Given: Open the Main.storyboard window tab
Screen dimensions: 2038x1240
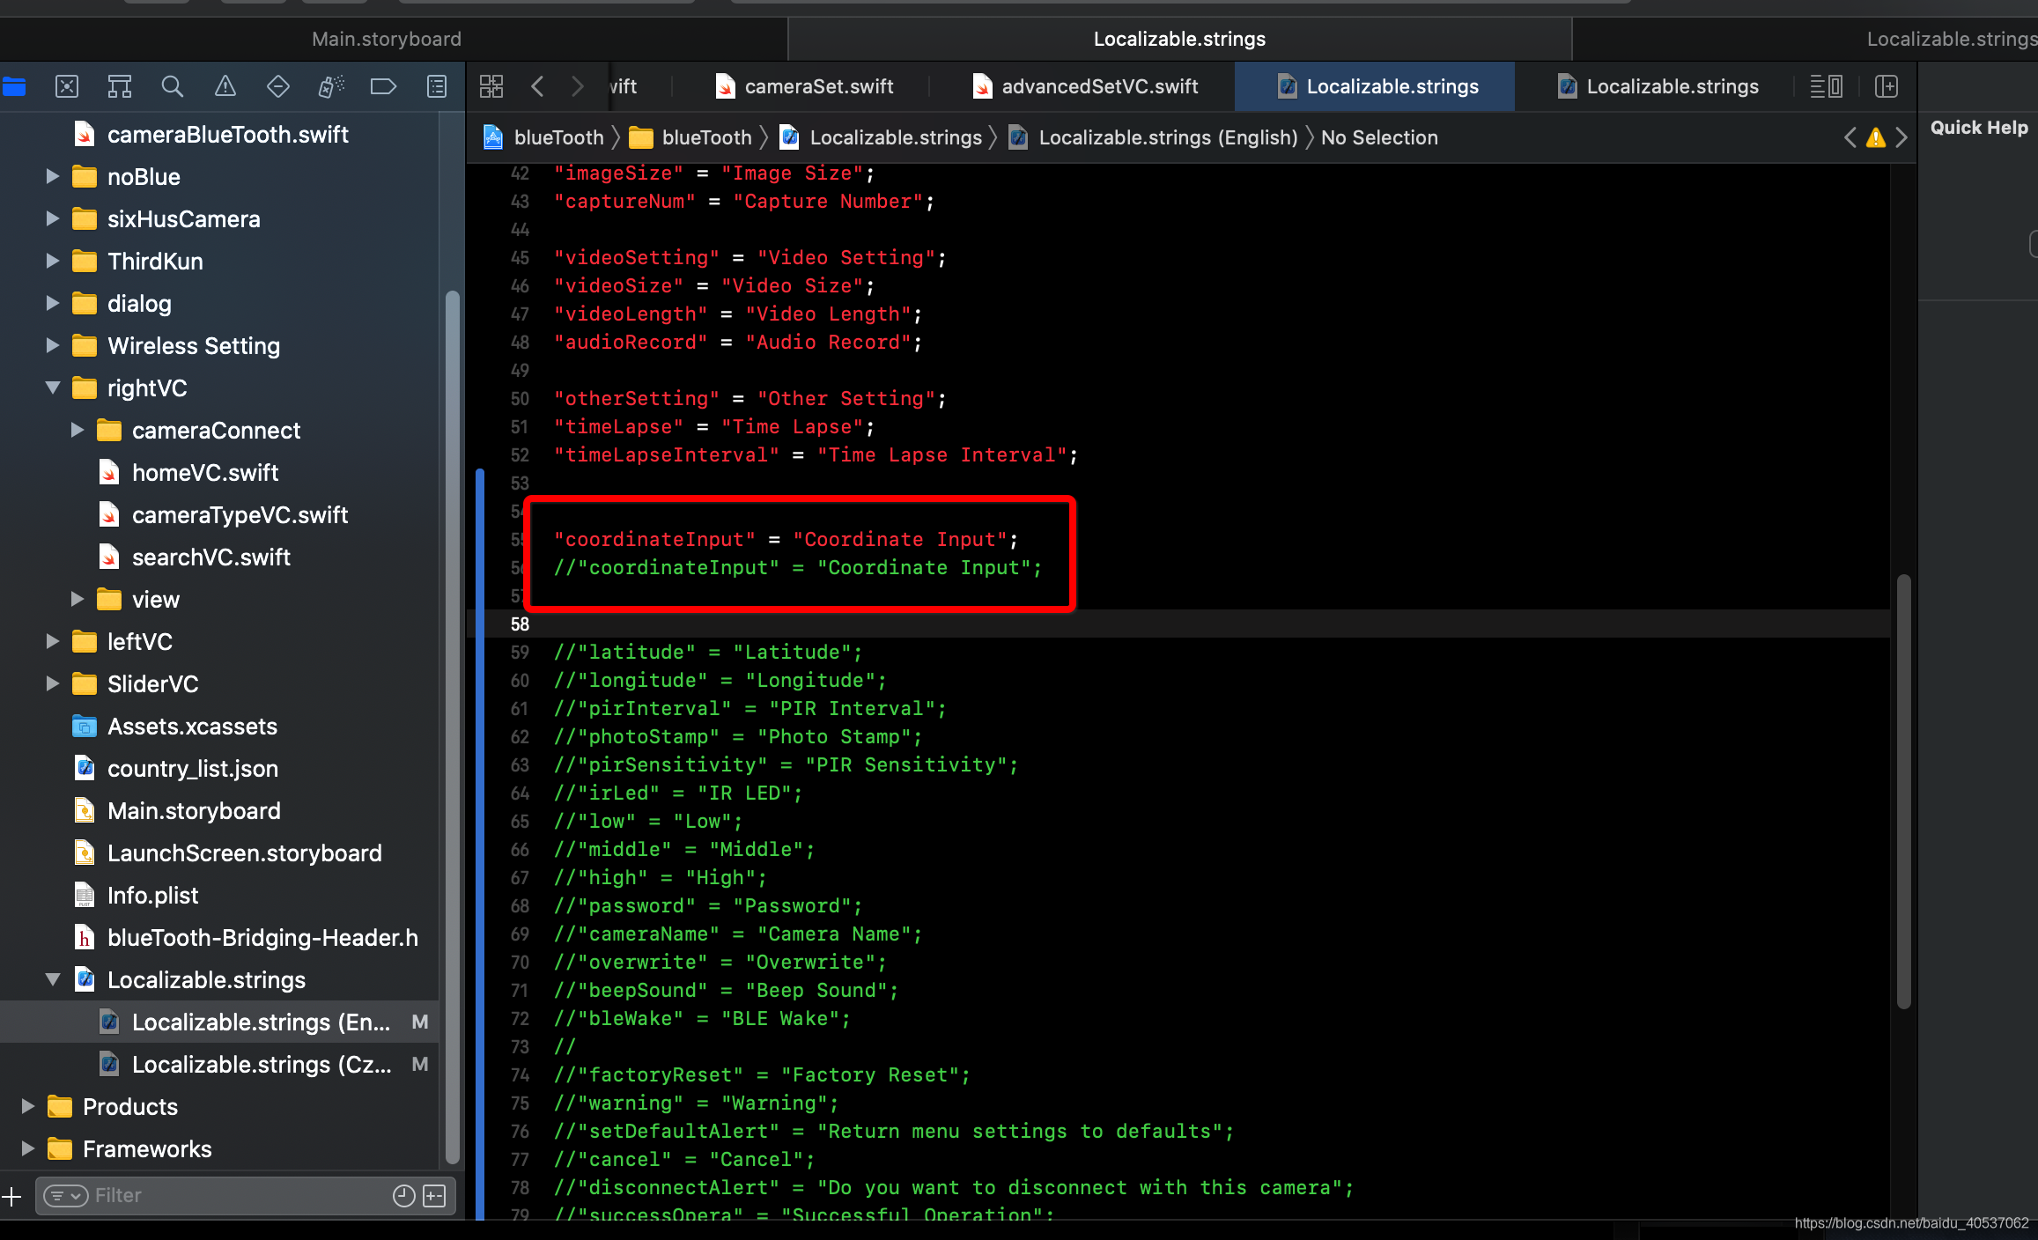Looking at the screenshot, I should coord(388,39).
